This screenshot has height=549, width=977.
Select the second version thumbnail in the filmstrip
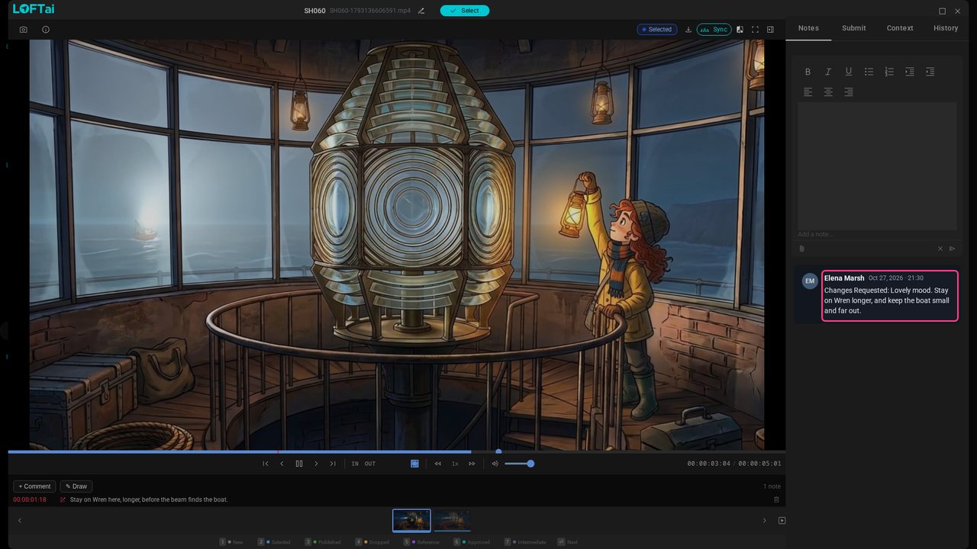coord(452,520)
